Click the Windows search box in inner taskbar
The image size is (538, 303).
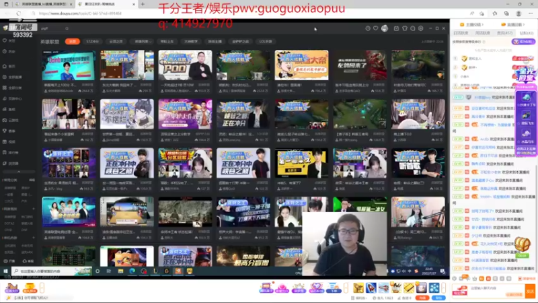pos(52,271)
